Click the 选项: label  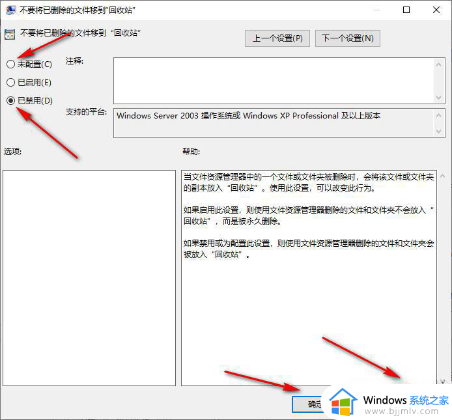(12, 151)
